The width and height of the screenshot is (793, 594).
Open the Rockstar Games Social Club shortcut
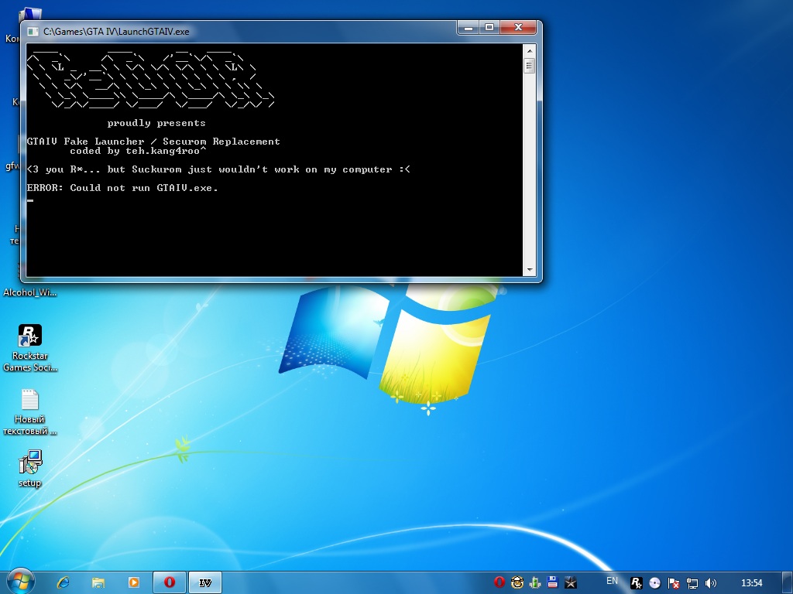pyautogui.click(x=30, y=336)
